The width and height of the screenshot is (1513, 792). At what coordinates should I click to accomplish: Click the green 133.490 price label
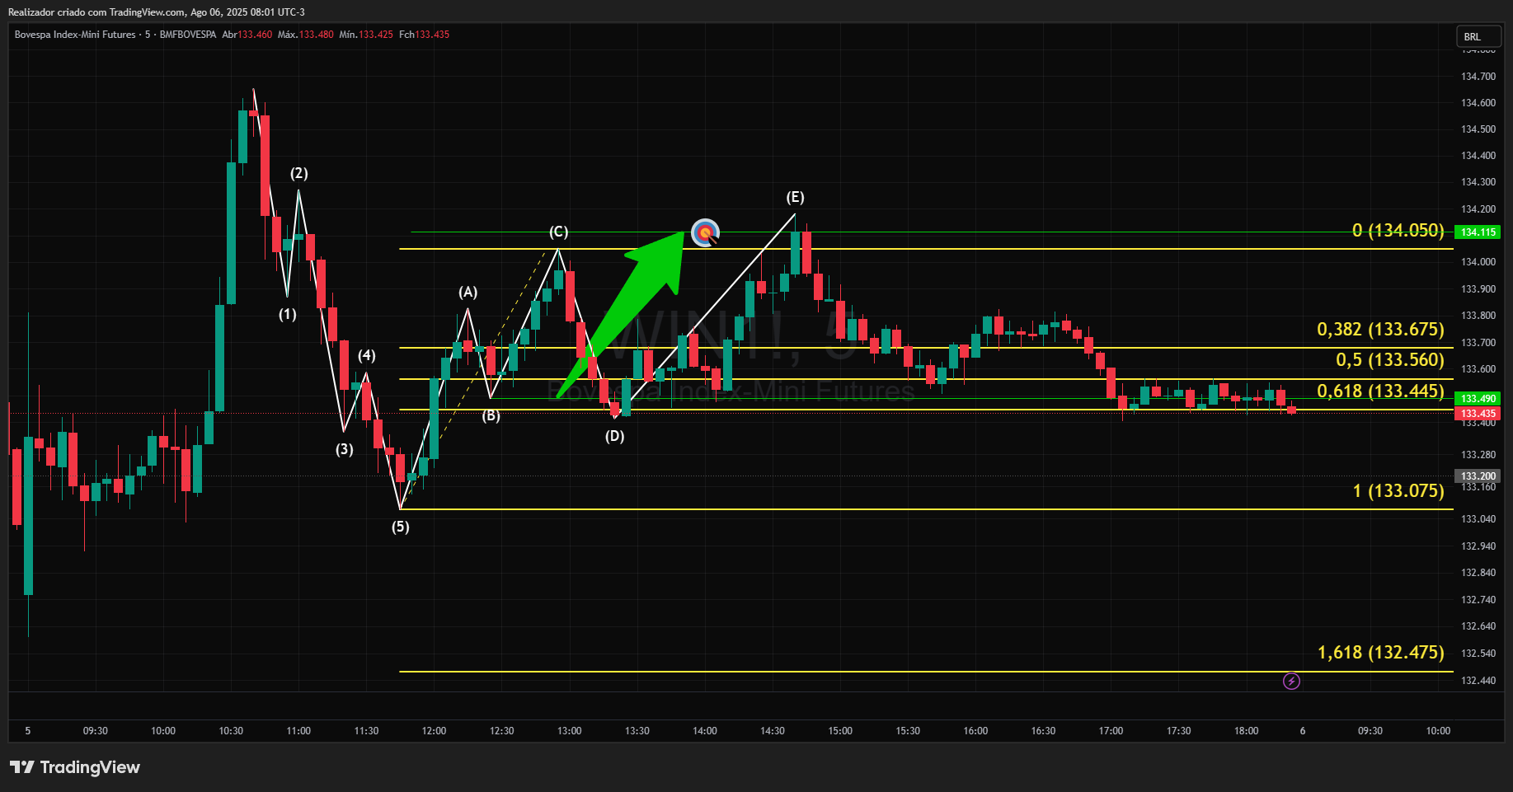pos(1478,399)
